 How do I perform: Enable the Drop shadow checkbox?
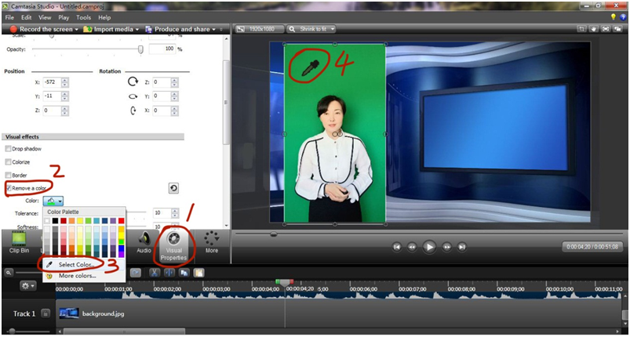point(8,149)
